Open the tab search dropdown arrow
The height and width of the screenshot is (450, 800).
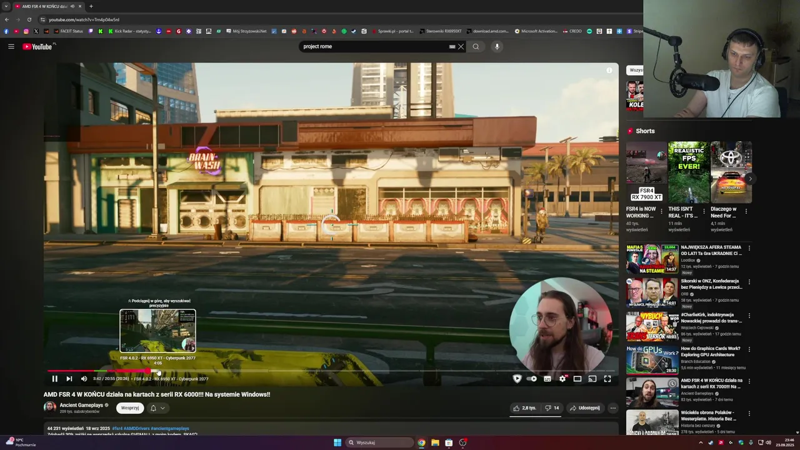click(6, 6)
